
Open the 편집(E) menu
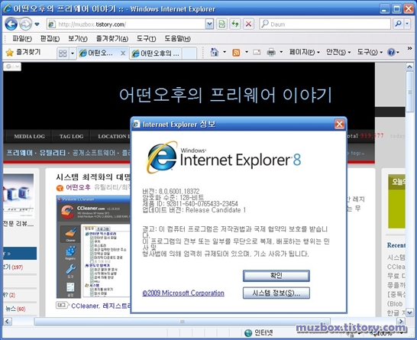50,39
